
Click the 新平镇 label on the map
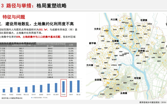point(92,43)
